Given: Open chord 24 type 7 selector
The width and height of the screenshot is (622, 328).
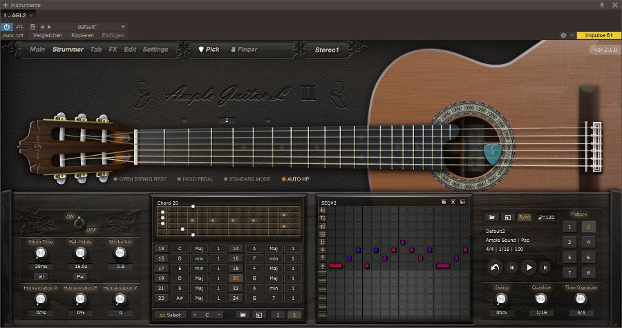Looking at the screenshot, I should (273, 298).
